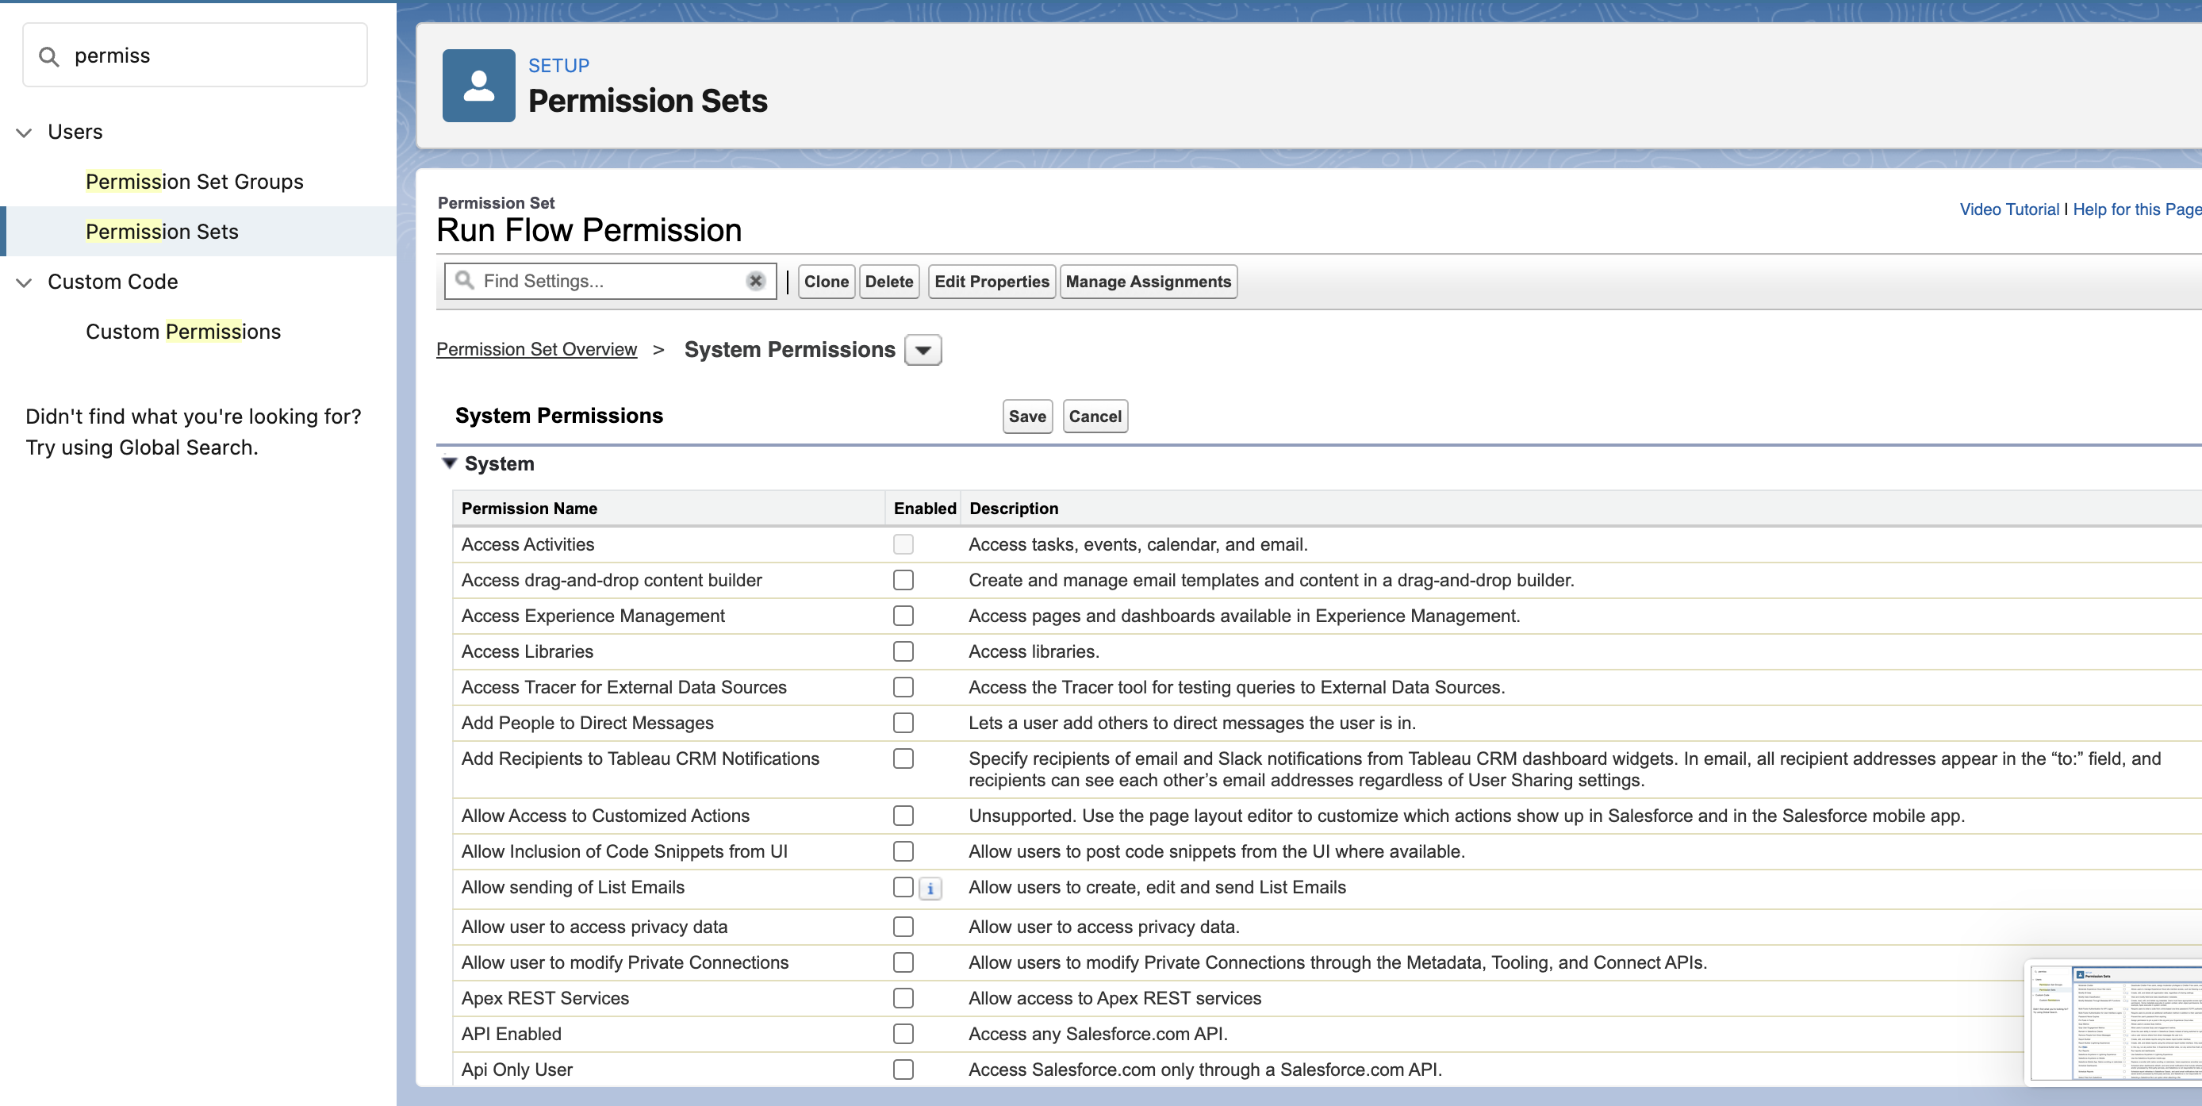2202x1106 pixels.
Task: Collapse the Users sidebar section
Action: (24, 132)
